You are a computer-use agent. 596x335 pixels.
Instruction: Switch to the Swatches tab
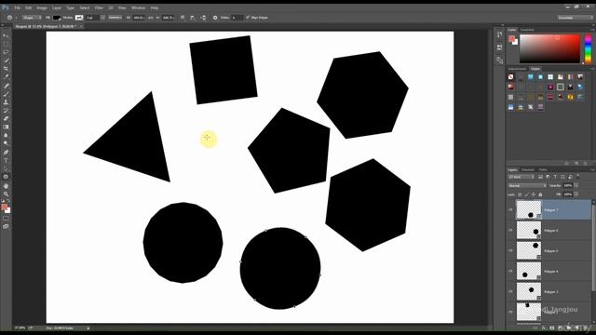[x=527, y=30]
